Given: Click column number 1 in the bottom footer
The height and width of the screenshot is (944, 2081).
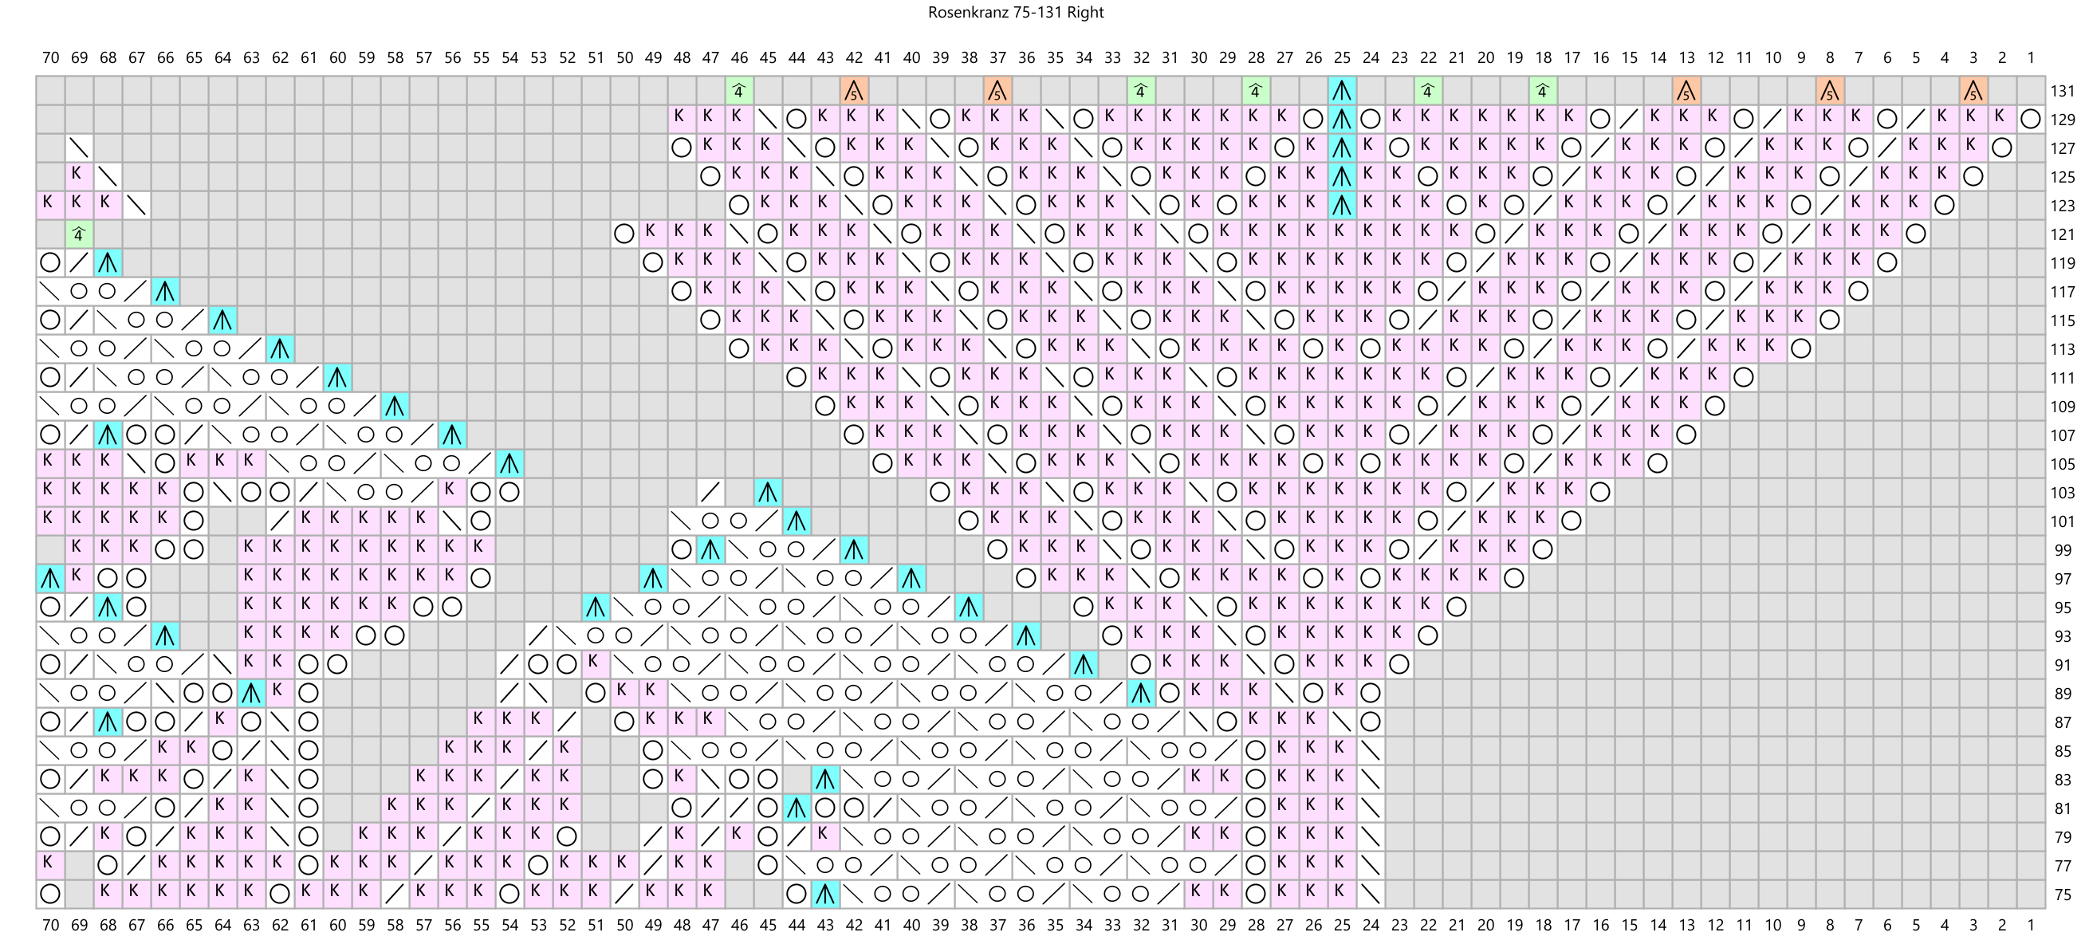Looking at the screenshot, I should coord(2031,925).
